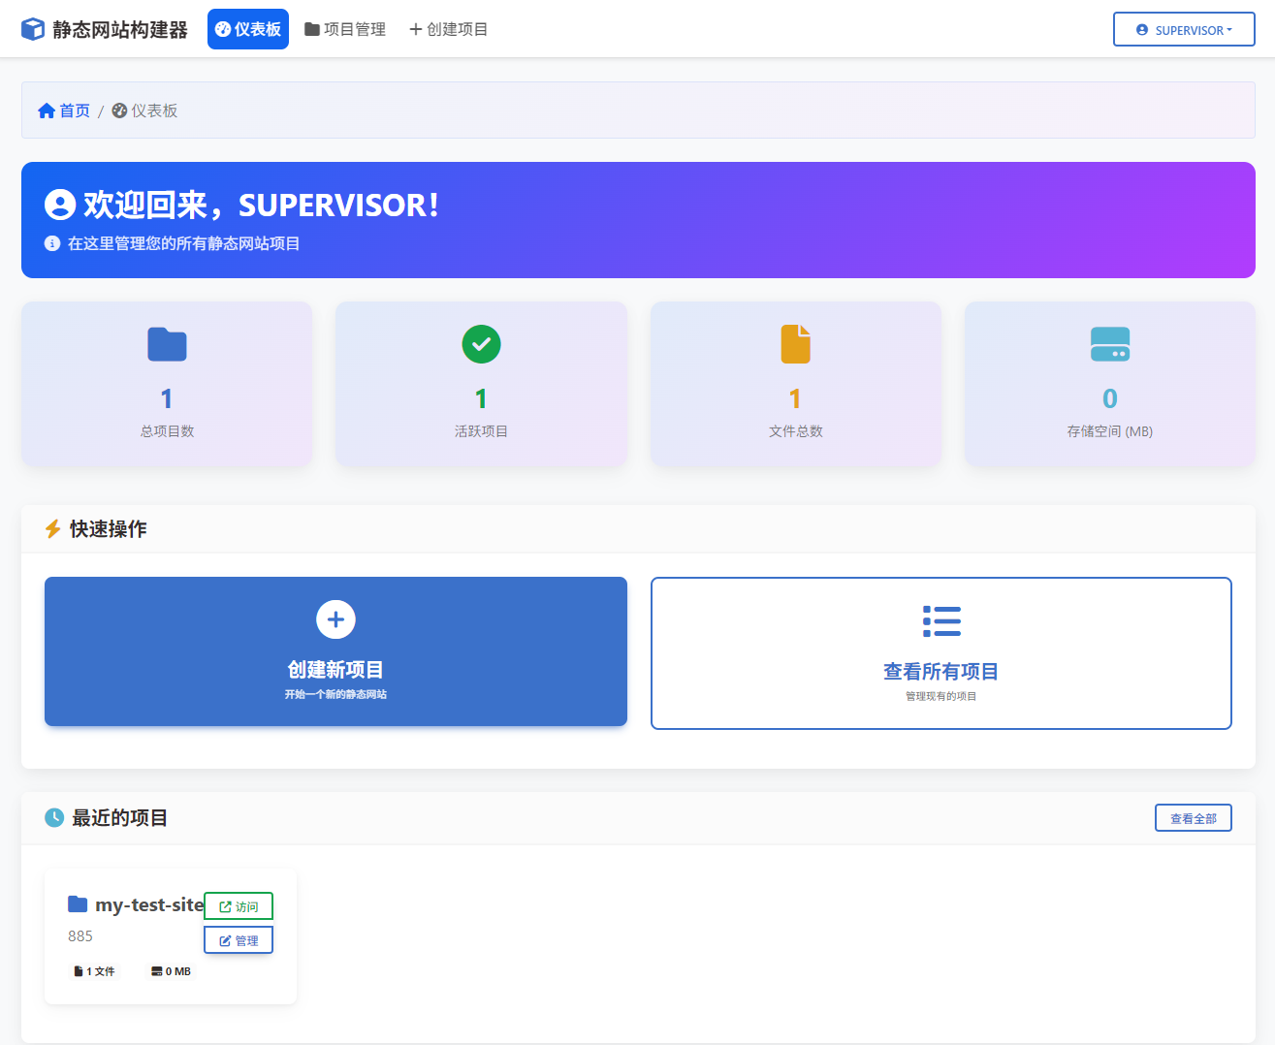Switch to the 仪表板 nav tab
1275x1045 pixels.
pyautogui.click(x=248, y=29)
